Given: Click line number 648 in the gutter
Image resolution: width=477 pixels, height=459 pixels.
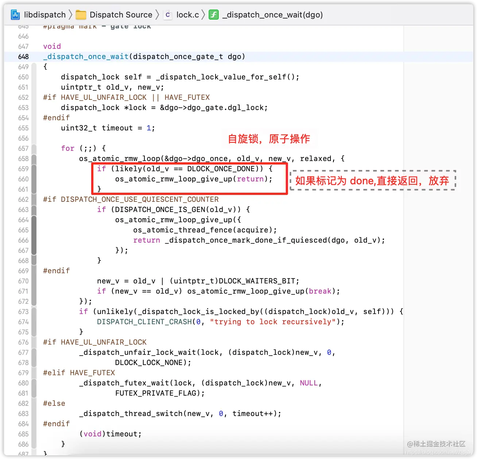Looking at the screenshot, I should tap(23, 56).
